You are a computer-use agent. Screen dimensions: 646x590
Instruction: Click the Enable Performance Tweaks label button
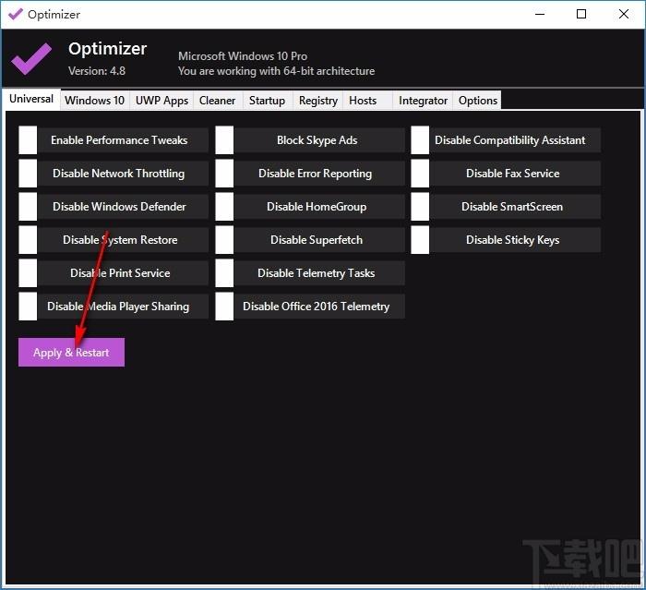[x=123, y=140]
